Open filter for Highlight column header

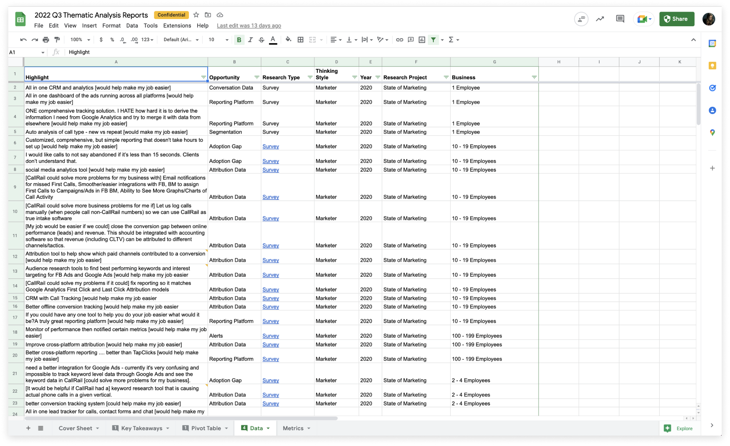click(x=203, y=77)
